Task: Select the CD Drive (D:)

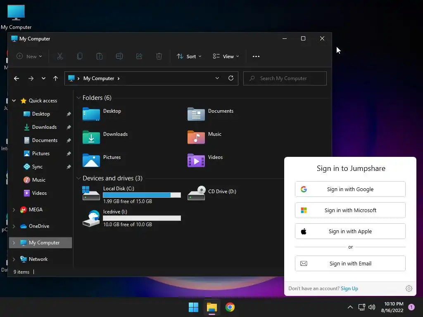Action: click(212, 193)
